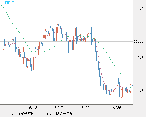
Task: Click the 4時間足 timeframe label
Action: click(9, 3)
